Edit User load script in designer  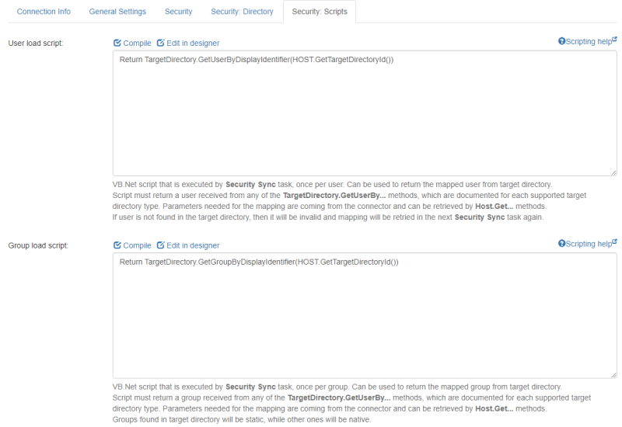click(188, 43)
